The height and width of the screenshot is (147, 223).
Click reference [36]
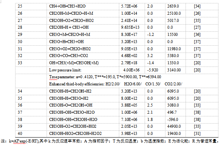coord(197,34)
